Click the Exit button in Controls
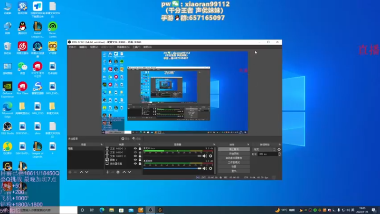 (234, 171)
